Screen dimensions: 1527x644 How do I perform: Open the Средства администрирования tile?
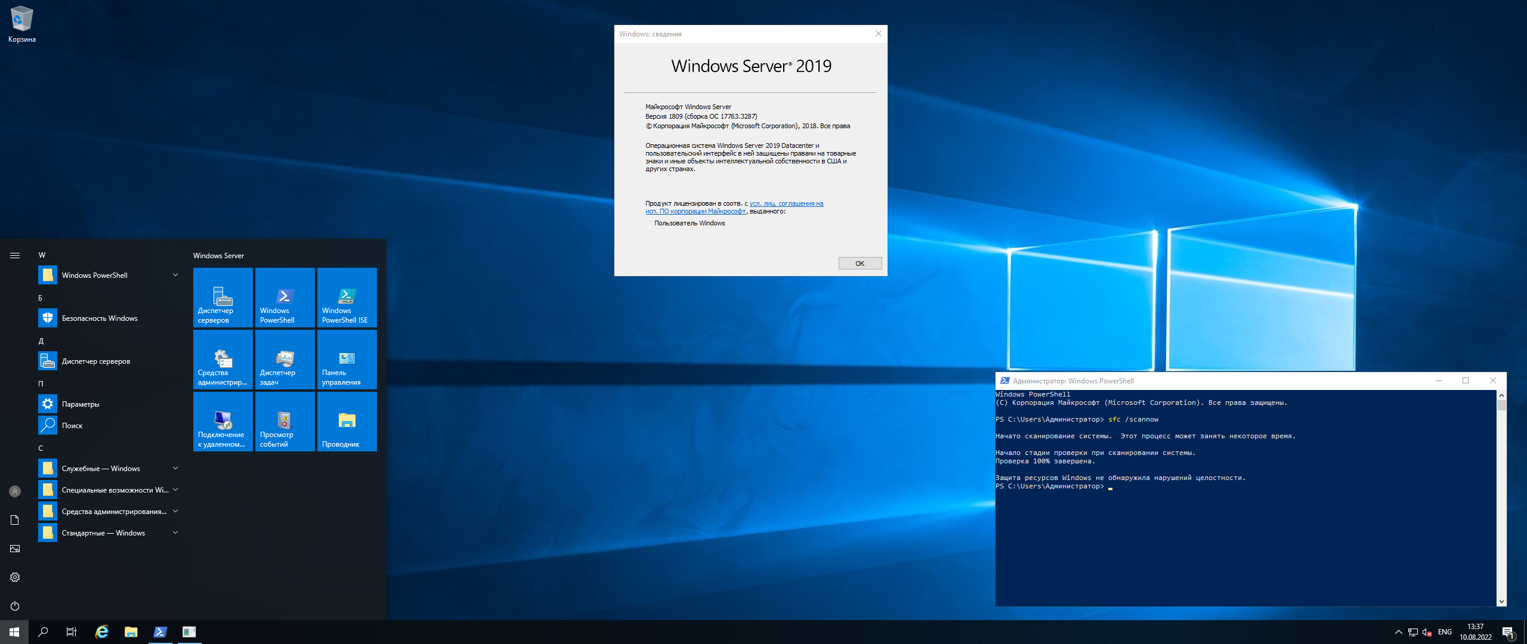223,360
